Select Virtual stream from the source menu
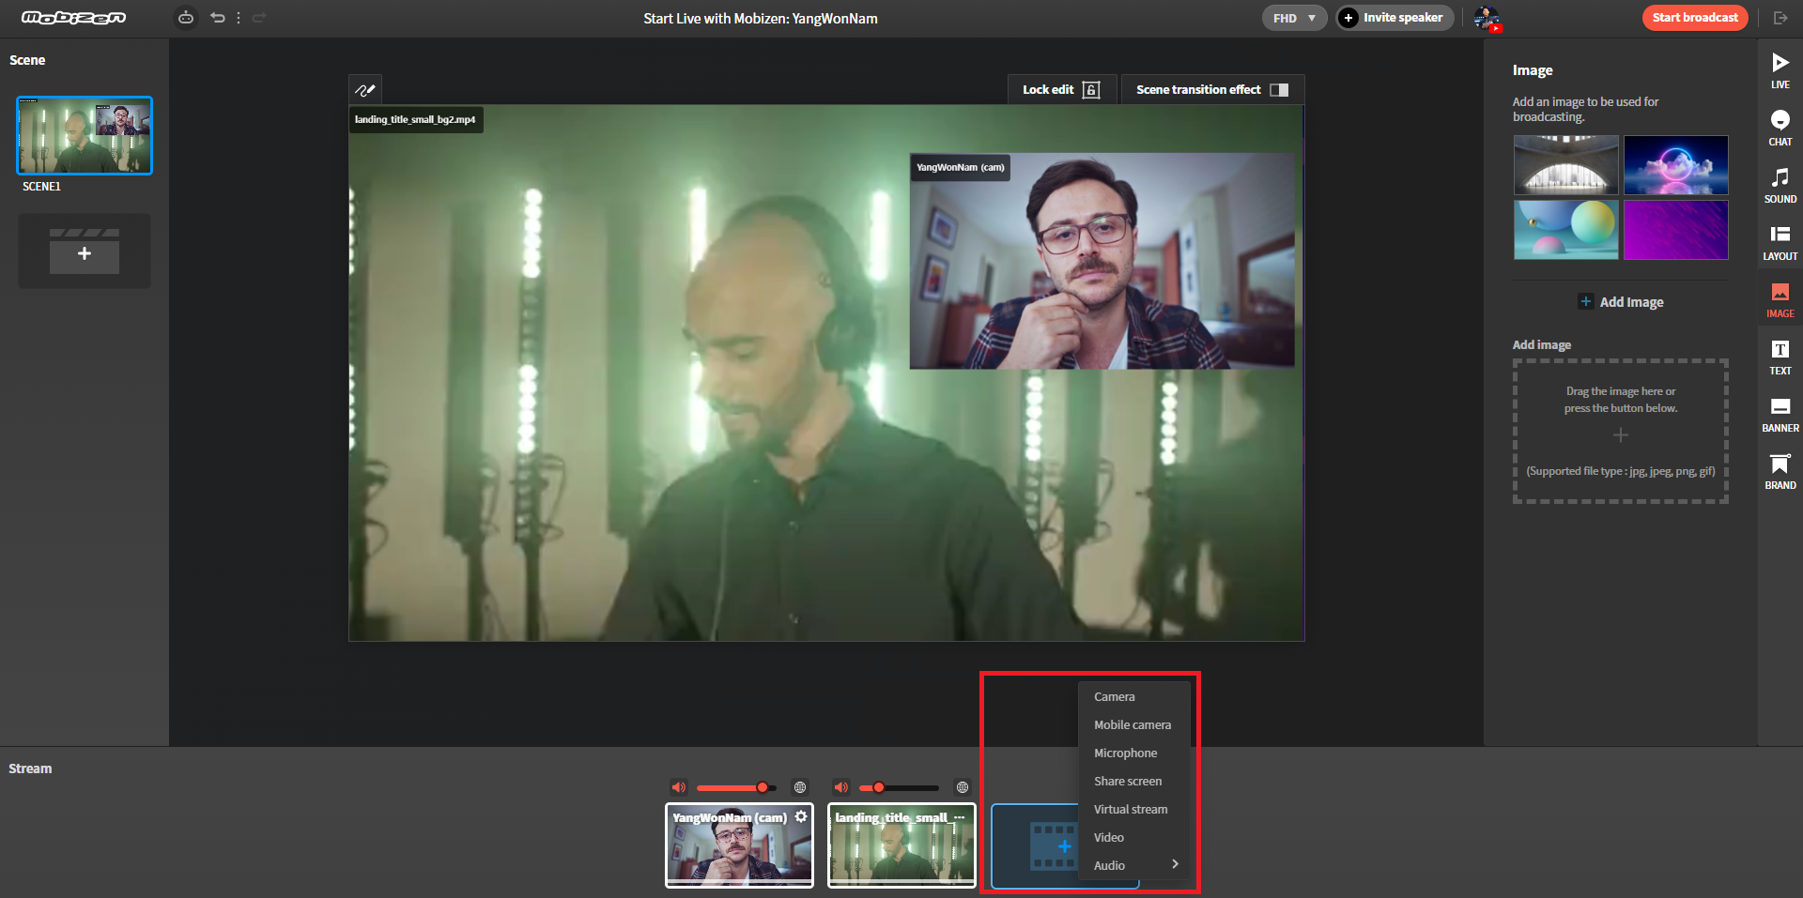The image size is (1803, 898). [1131, 809]
